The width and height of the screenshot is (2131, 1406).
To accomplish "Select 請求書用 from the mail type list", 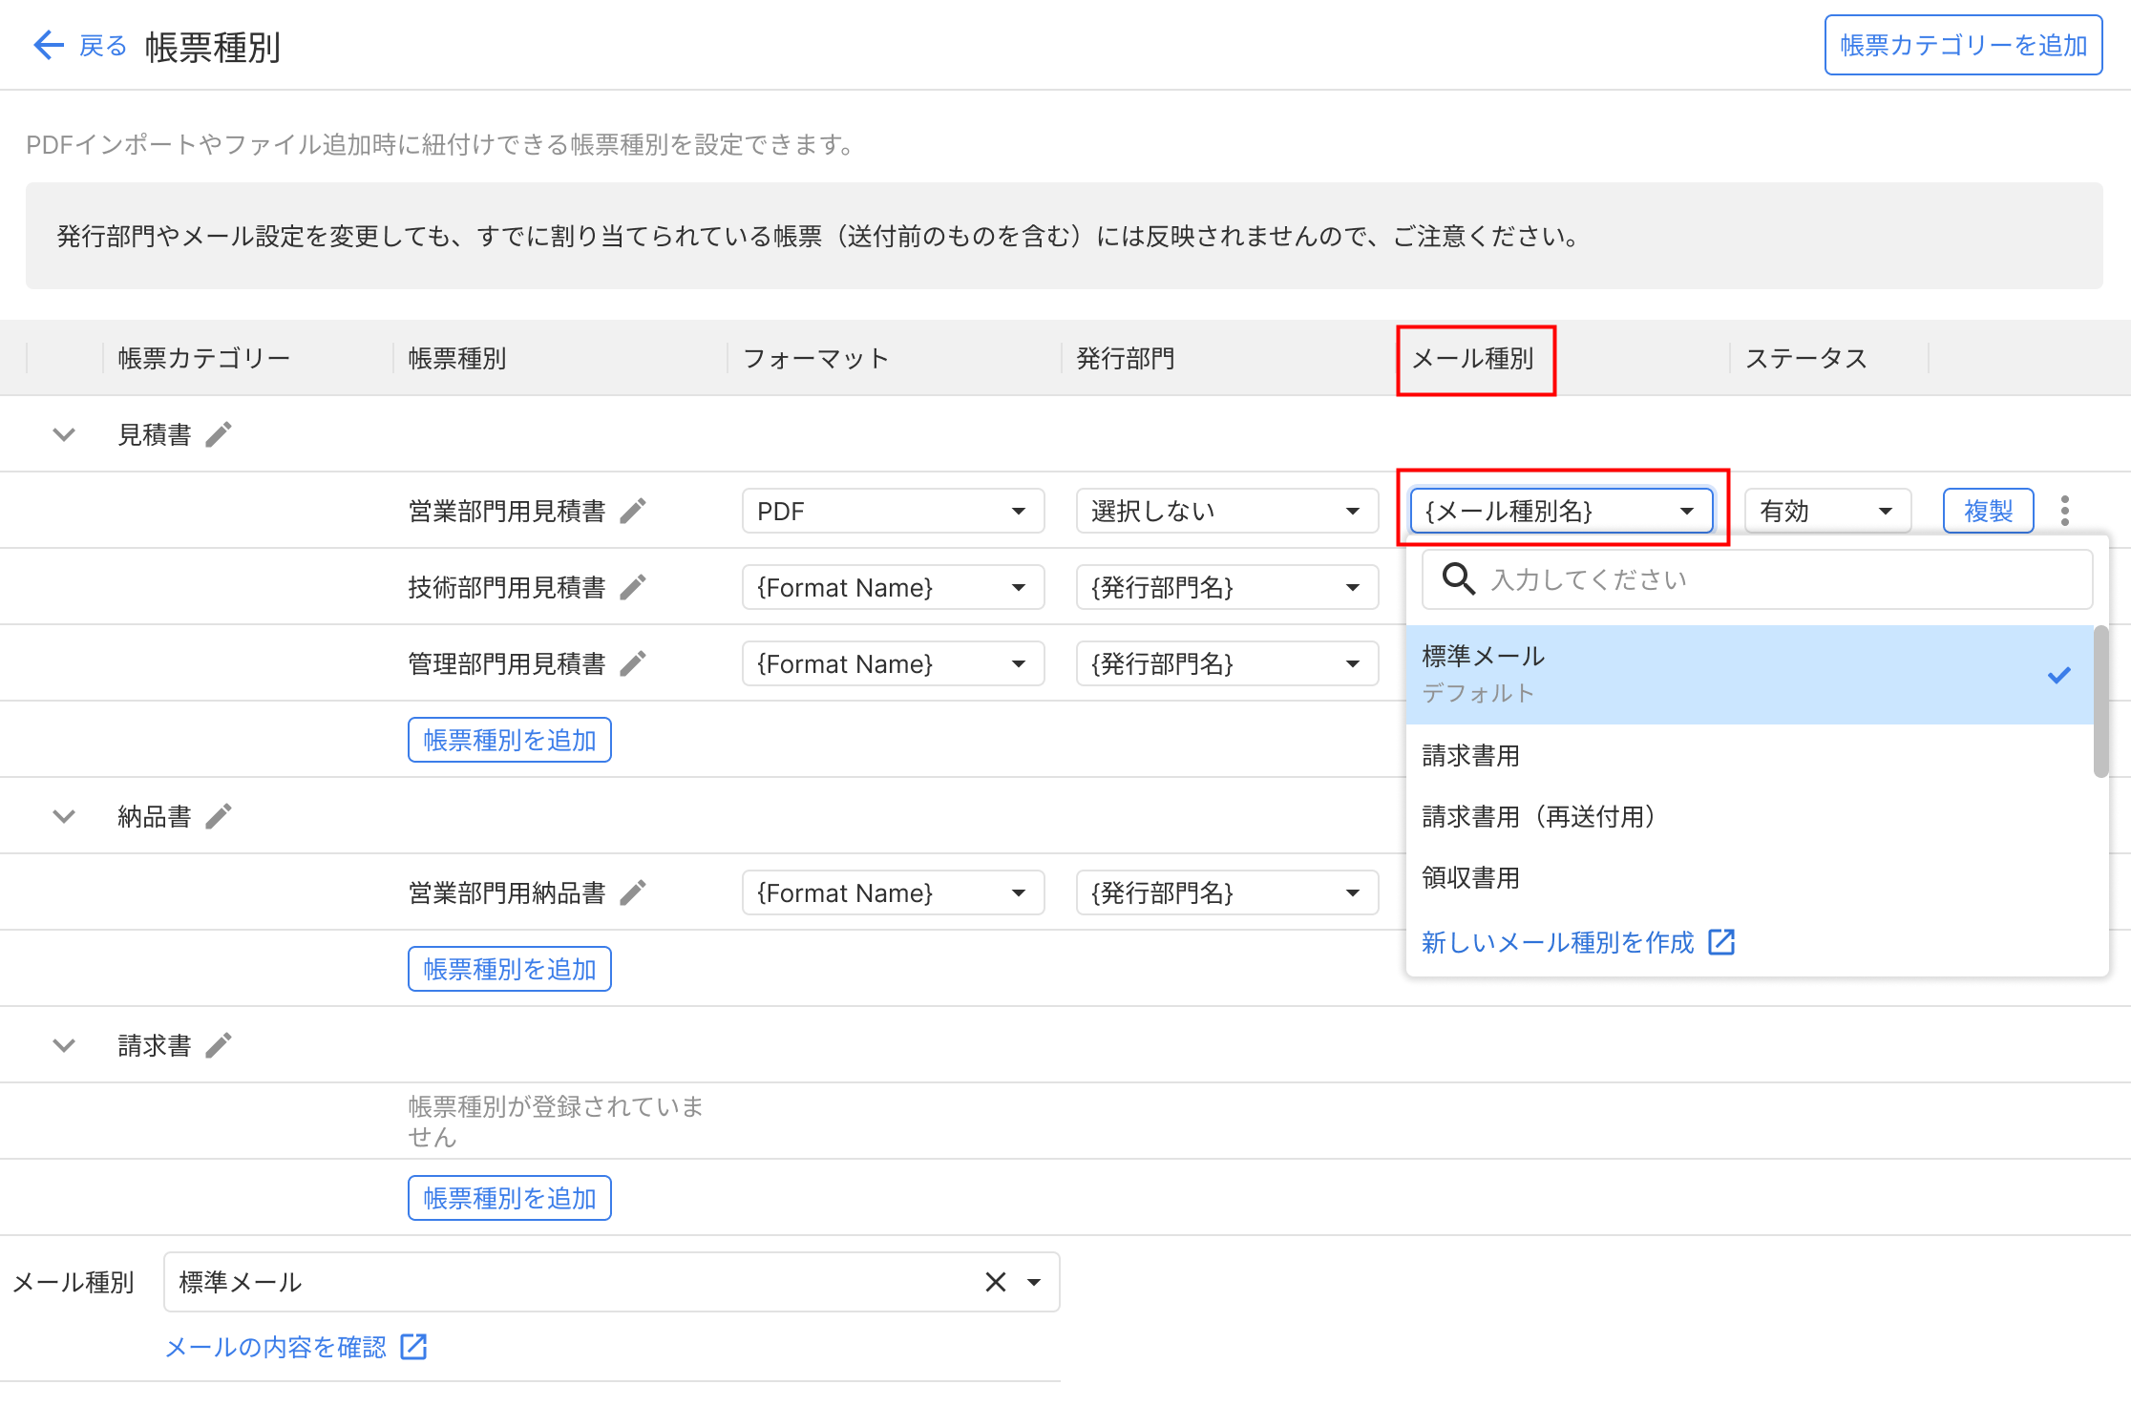I will [1471, 756].
